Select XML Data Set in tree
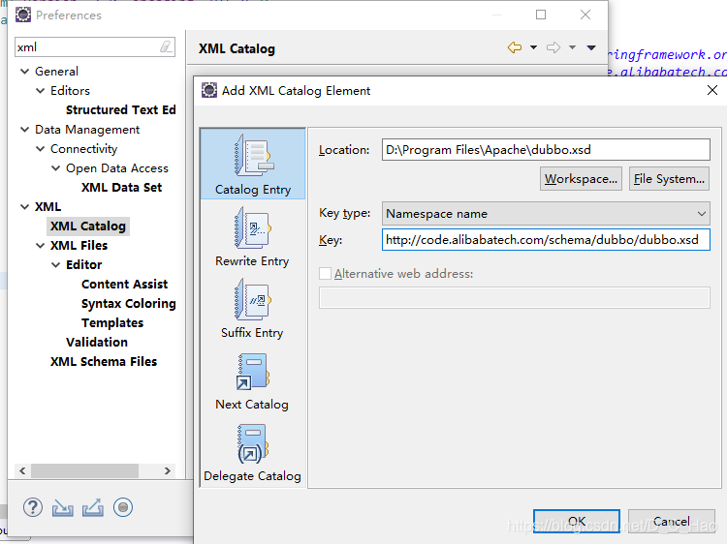This screenshot has width=727, height=544. [121, 188]
